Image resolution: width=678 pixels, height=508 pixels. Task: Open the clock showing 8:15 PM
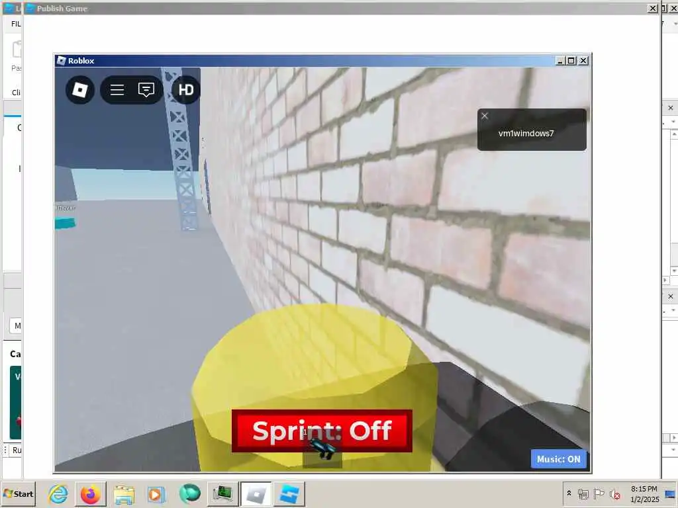coord(644,493)
